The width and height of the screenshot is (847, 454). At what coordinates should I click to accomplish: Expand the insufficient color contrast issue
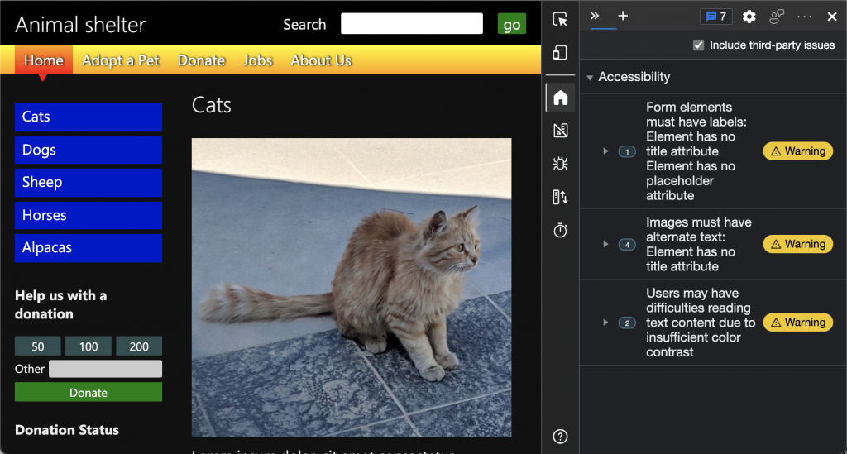coord(605,323)
